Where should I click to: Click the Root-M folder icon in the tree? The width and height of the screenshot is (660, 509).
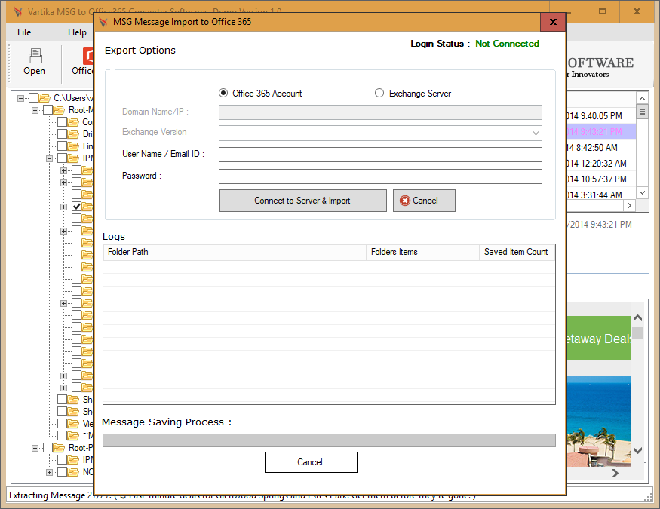tap(60, 110)
